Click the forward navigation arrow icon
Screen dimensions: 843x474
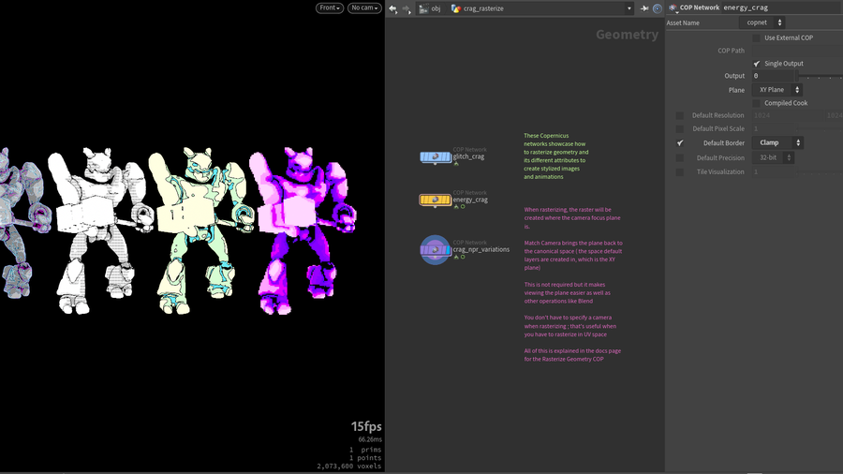click(x=406, y=8)
